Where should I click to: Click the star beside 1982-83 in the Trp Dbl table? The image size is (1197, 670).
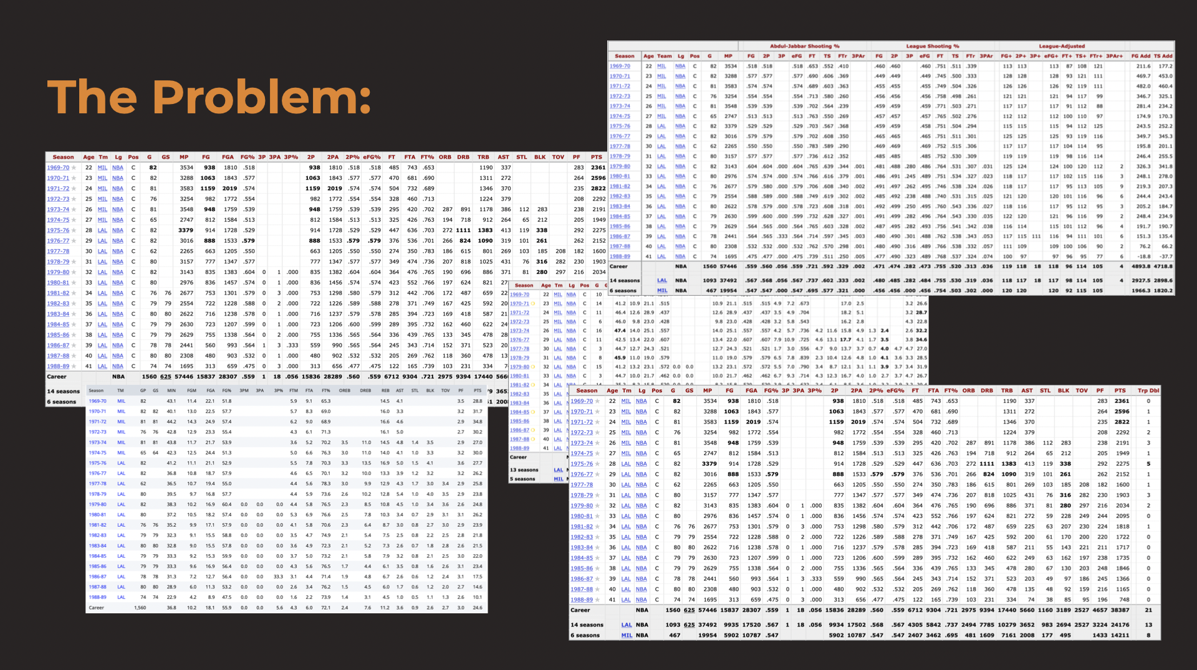(597, 537)
